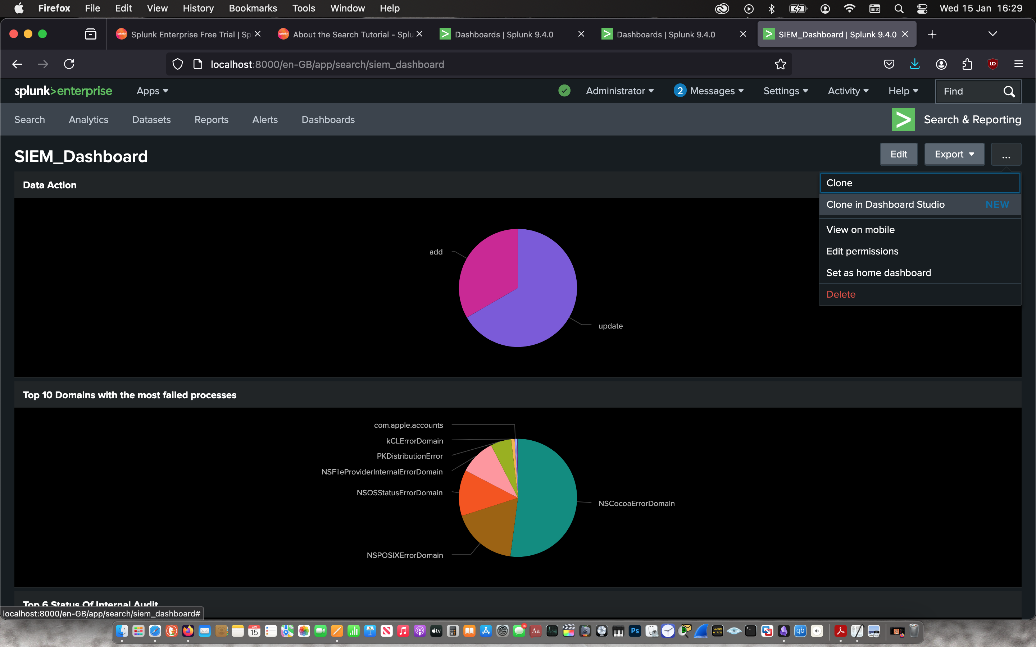Click the uBlock Origin extension icon
Viewport: 1036px width, 647px height.
pos(992,64)
